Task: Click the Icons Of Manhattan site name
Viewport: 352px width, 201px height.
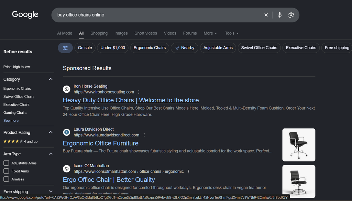Action: [91, 166]
